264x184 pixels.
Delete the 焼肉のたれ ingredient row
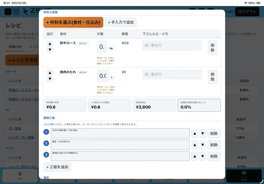[x=213, y=77]
